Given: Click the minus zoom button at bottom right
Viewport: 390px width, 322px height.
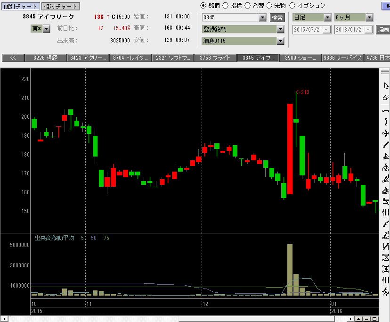Looking at the screenshot, I should point(366,319).
